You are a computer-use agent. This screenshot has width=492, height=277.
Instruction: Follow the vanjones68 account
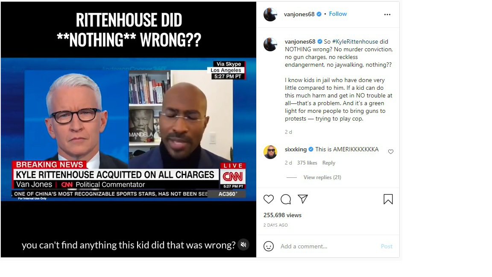338,14
